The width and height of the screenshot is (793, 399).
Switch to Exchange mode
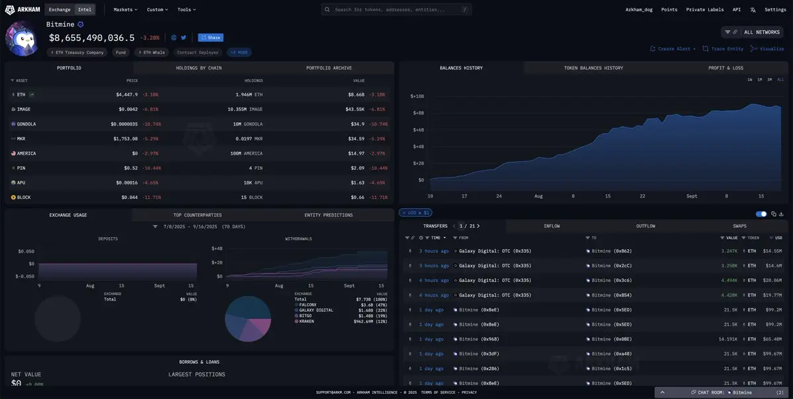tap(60, 10)
